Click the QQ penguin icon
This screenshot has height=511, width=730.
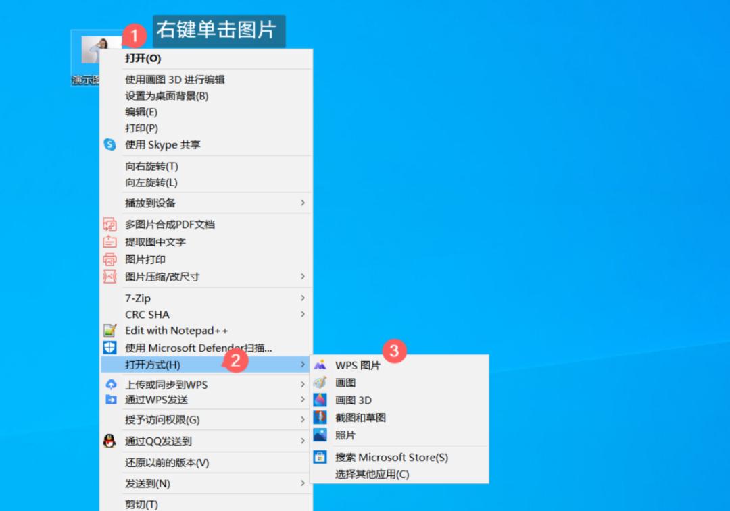(x=109, y=440)
